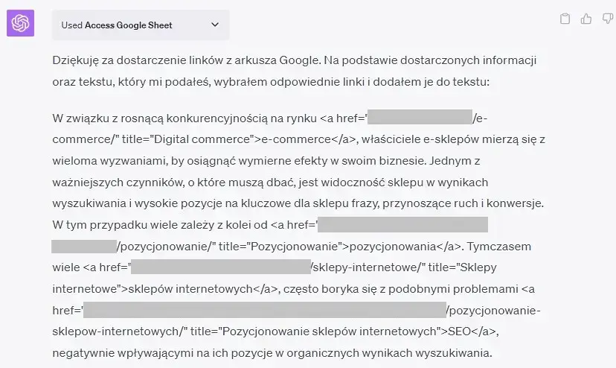
Task: Click the longest redacted URL block
Action: pyautogui.click(x=263, y=309)
